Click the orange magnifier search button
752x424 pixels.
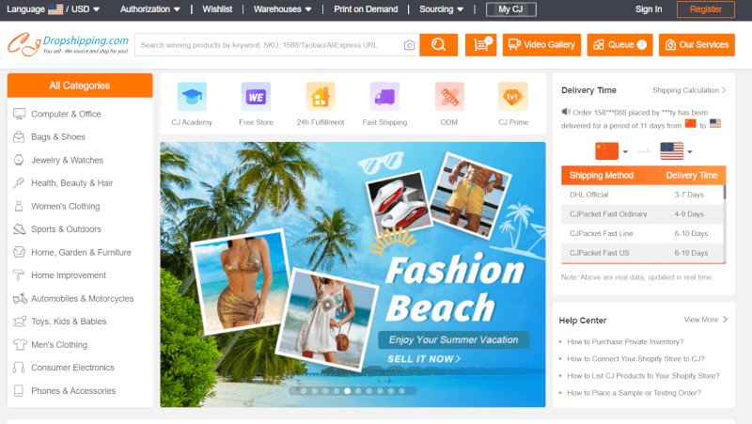438,44
